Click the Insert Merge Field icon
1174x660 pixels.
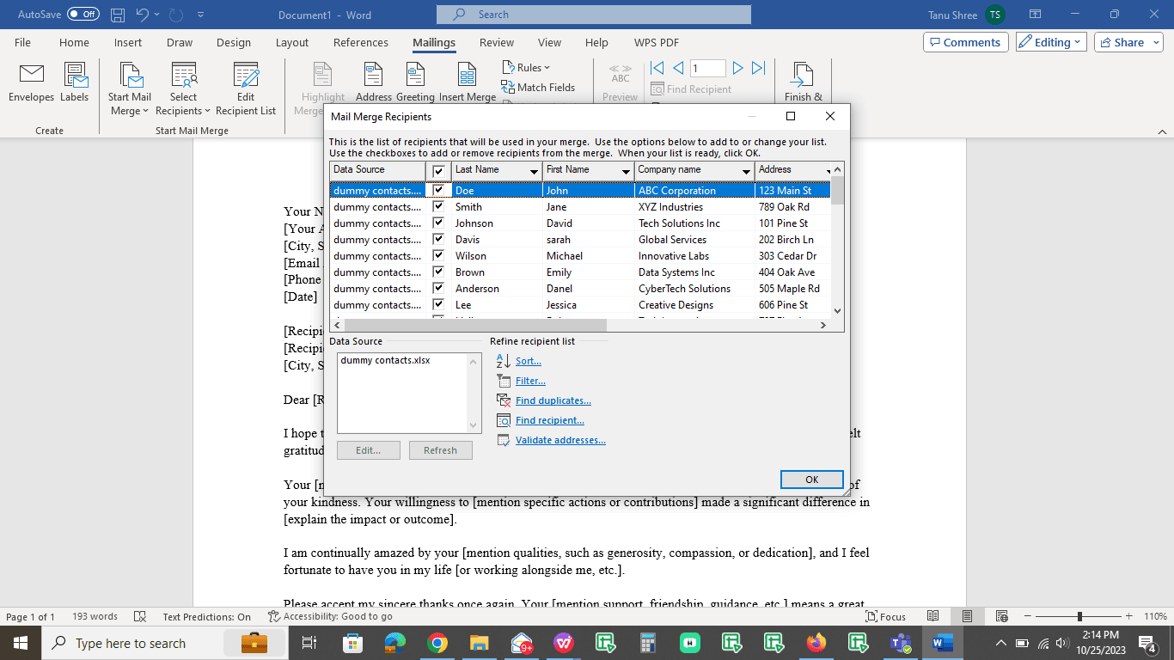click(467, 82)
